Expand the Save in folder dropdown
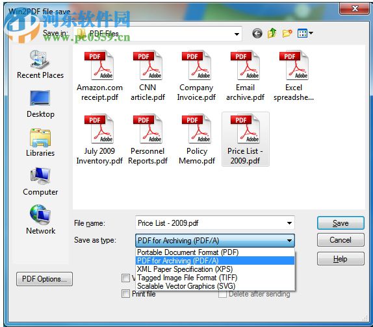373x327 pixels. pyautogui.click(x=237, y=34)
